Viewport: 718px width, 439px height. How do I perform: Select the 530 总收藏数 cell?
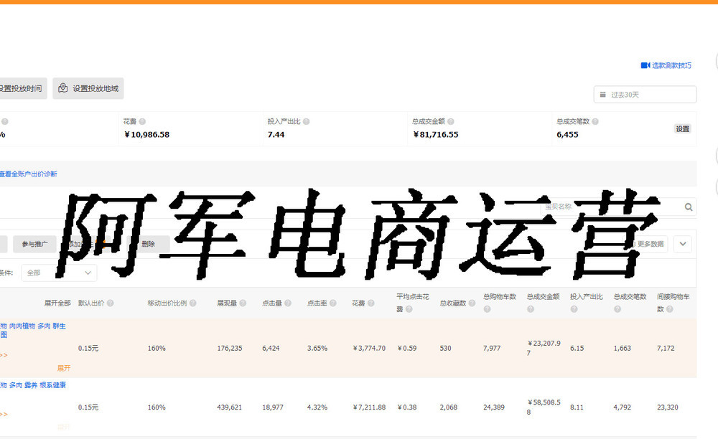pos(446,349)
